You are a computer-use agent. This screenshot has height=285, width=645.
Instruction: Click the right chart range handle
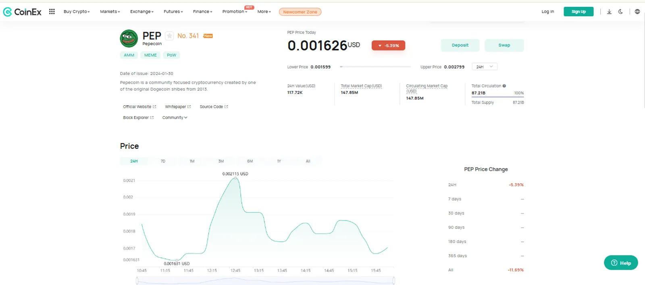pyautogui.click(x=393, y=281)
